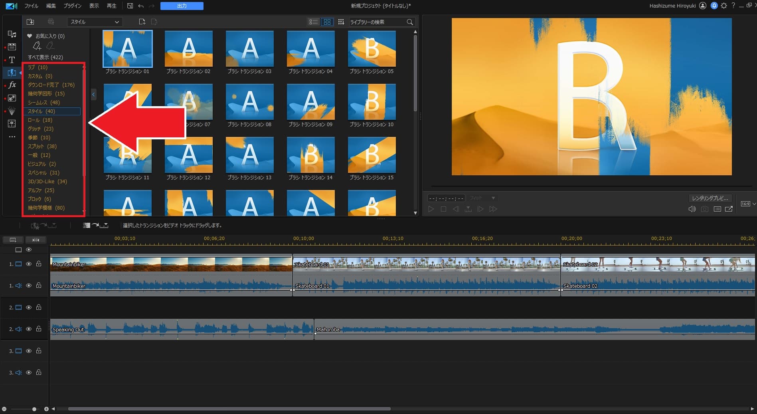The image size is (757, 414).
Task: Select ブラシ トランジション 05 thumbnail
Action: [x=372, y=49]
